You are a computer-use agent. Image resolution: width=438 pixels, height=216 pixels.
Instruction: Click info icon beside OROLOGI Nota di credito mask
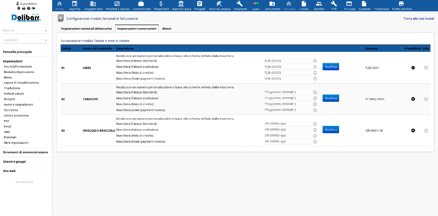click(x=315, y=136)
